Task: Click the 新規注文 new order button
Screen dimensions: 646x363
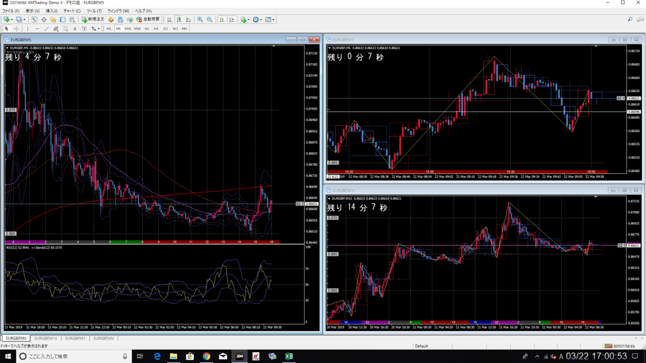Action: coord(94,19)
